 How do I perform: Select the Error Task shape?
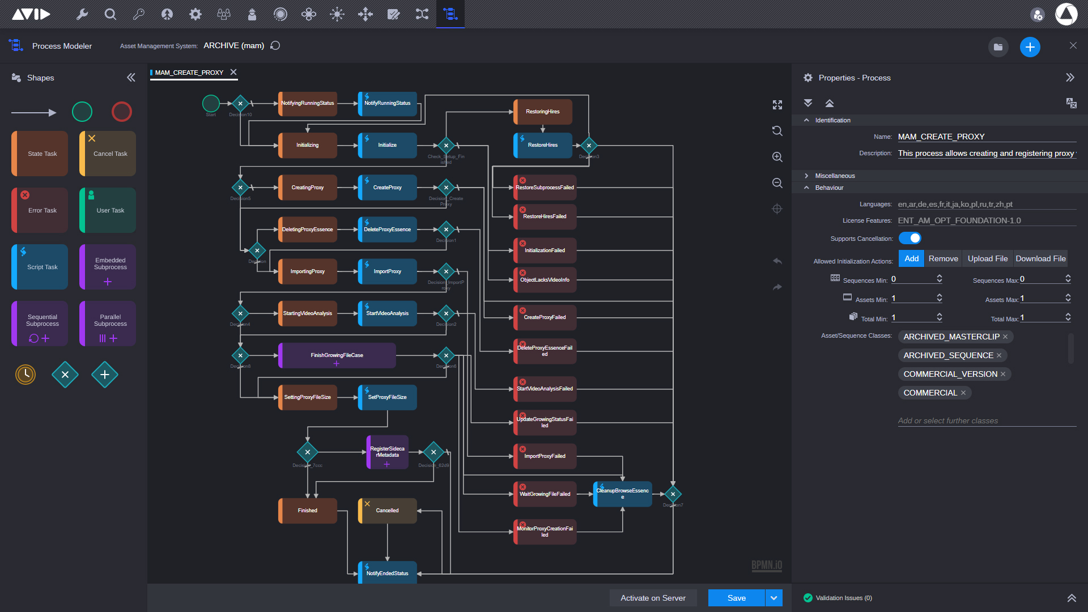point(40,210)
